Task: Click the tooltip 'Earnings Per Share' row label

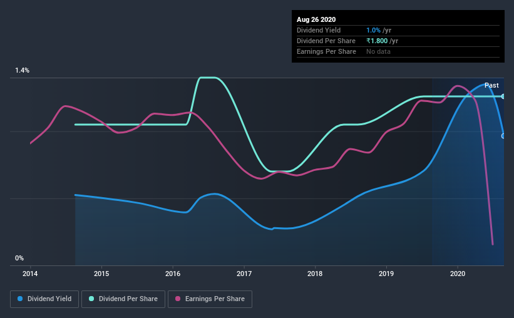Action: (326, 51)
